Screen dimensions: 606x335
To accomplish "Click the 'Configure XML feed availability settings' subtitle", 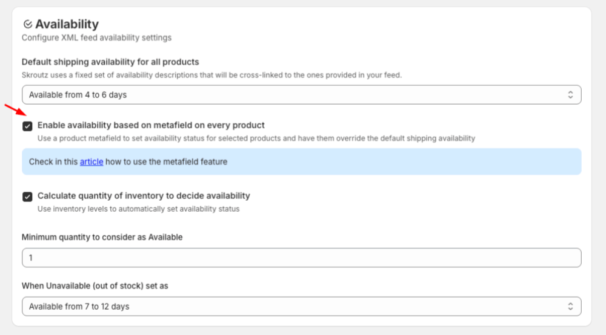I will click(96, 38).
